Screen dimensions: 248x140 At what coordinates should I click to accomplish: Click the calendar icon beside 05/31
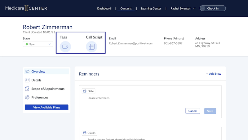coord(85,133)
